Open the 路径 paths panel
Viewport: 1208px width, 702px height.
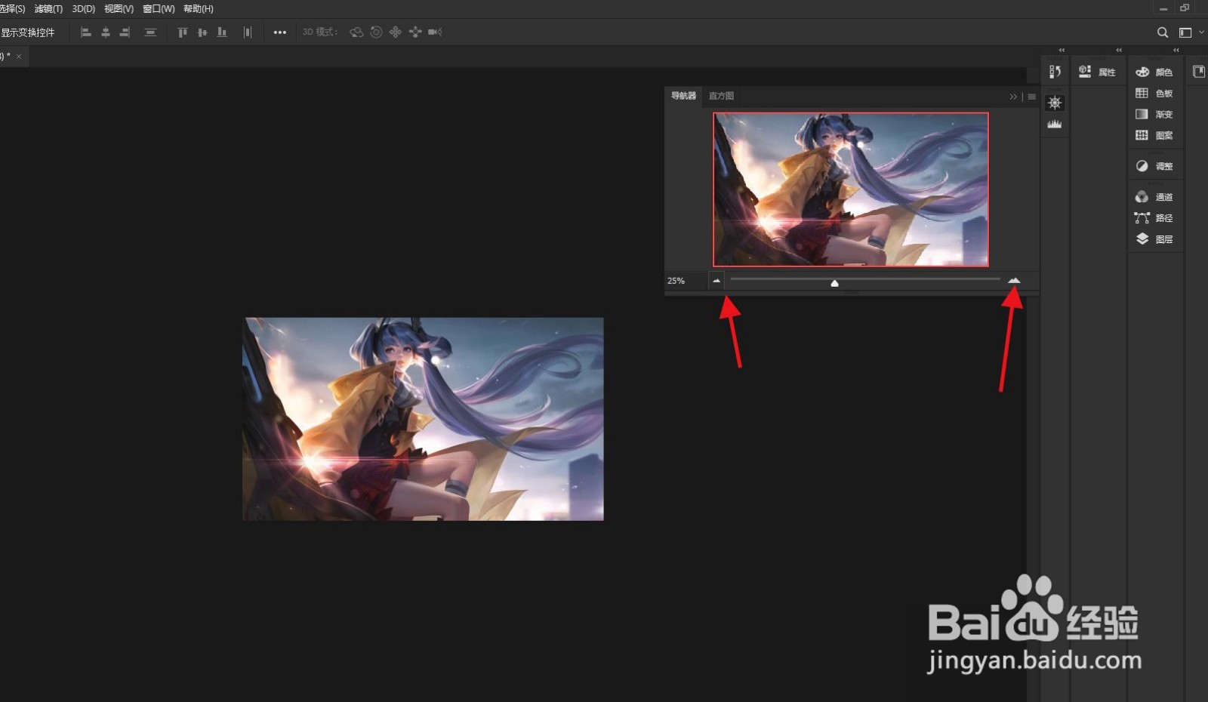coord(1154,218)
